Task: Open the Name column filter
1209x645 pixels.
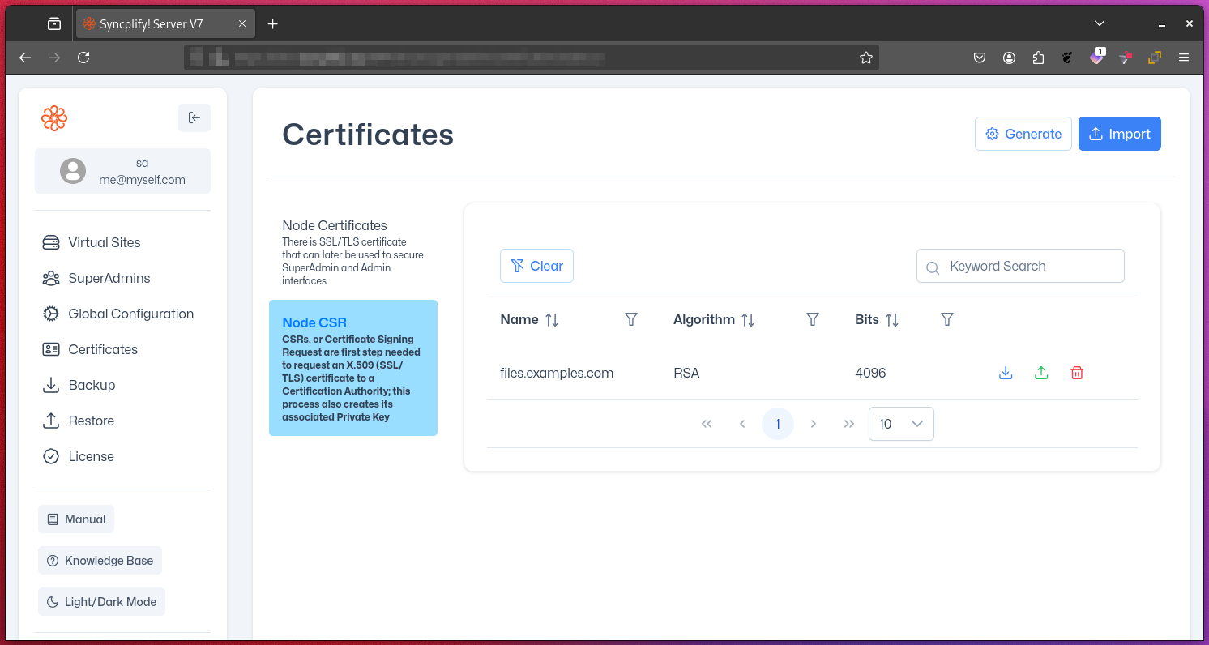Action: click(x=631, y=319)
